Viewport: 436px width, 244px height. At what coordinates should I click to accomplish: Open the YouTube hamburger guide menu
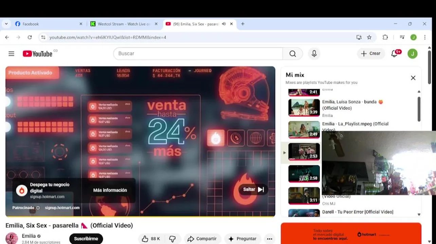(x=11, y=54)
